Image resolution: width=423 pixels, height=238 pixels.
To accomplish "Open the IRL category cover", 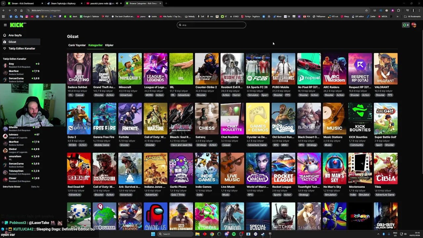I will coord(181,68).
